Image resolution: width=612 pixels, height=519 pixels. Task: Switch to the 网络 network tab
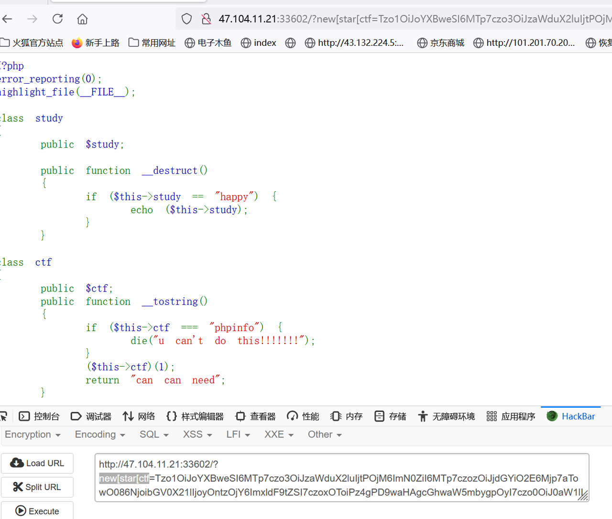139,416
